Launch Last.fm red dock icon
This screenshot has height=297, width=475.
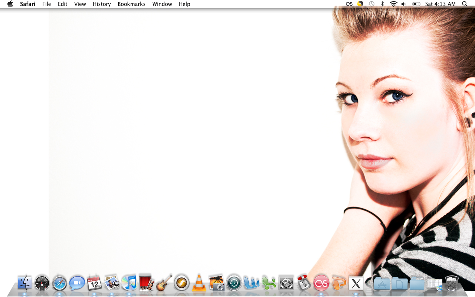(321, 284)
